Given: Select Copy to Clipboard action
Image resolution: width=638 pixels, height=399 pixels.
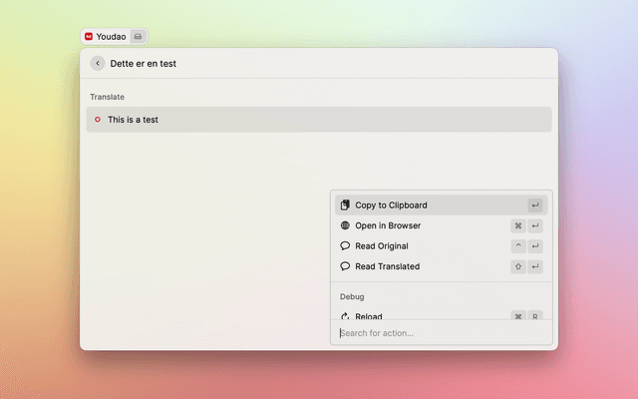Looking at the screenshot, I should (x=391, y=205).
